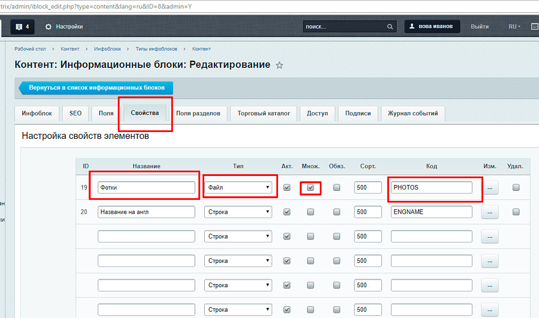The image size is (539, 318).
Task: Check delete box for Название на англ
Action: tap(516, 212)
